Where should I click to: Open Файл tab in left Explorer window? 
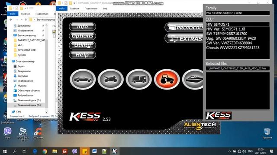point(13,14)
